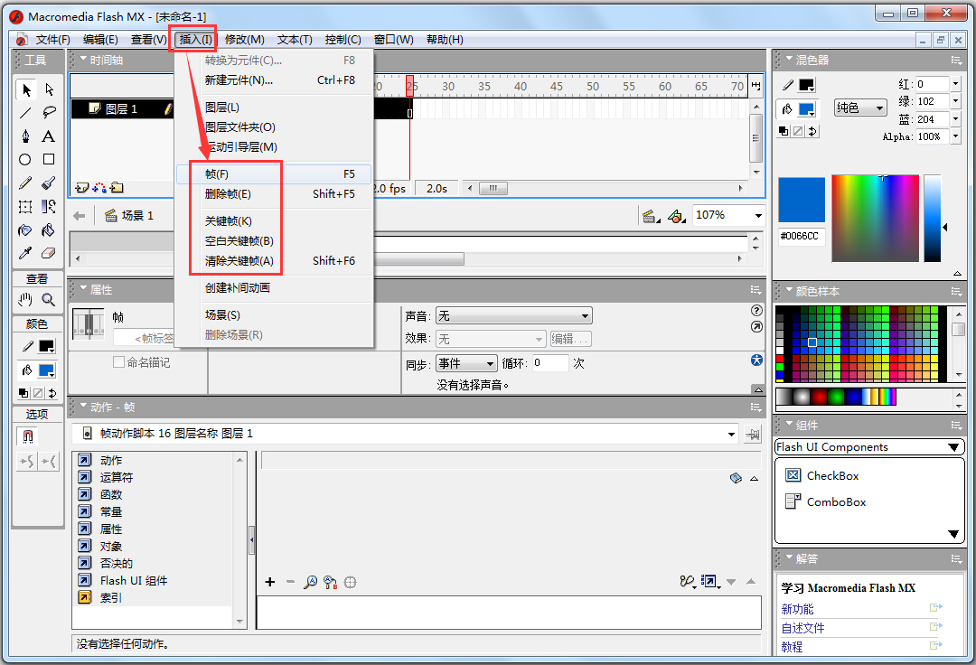
Task: Click the Replace icon in Actions panel
Action: (331, 582)
